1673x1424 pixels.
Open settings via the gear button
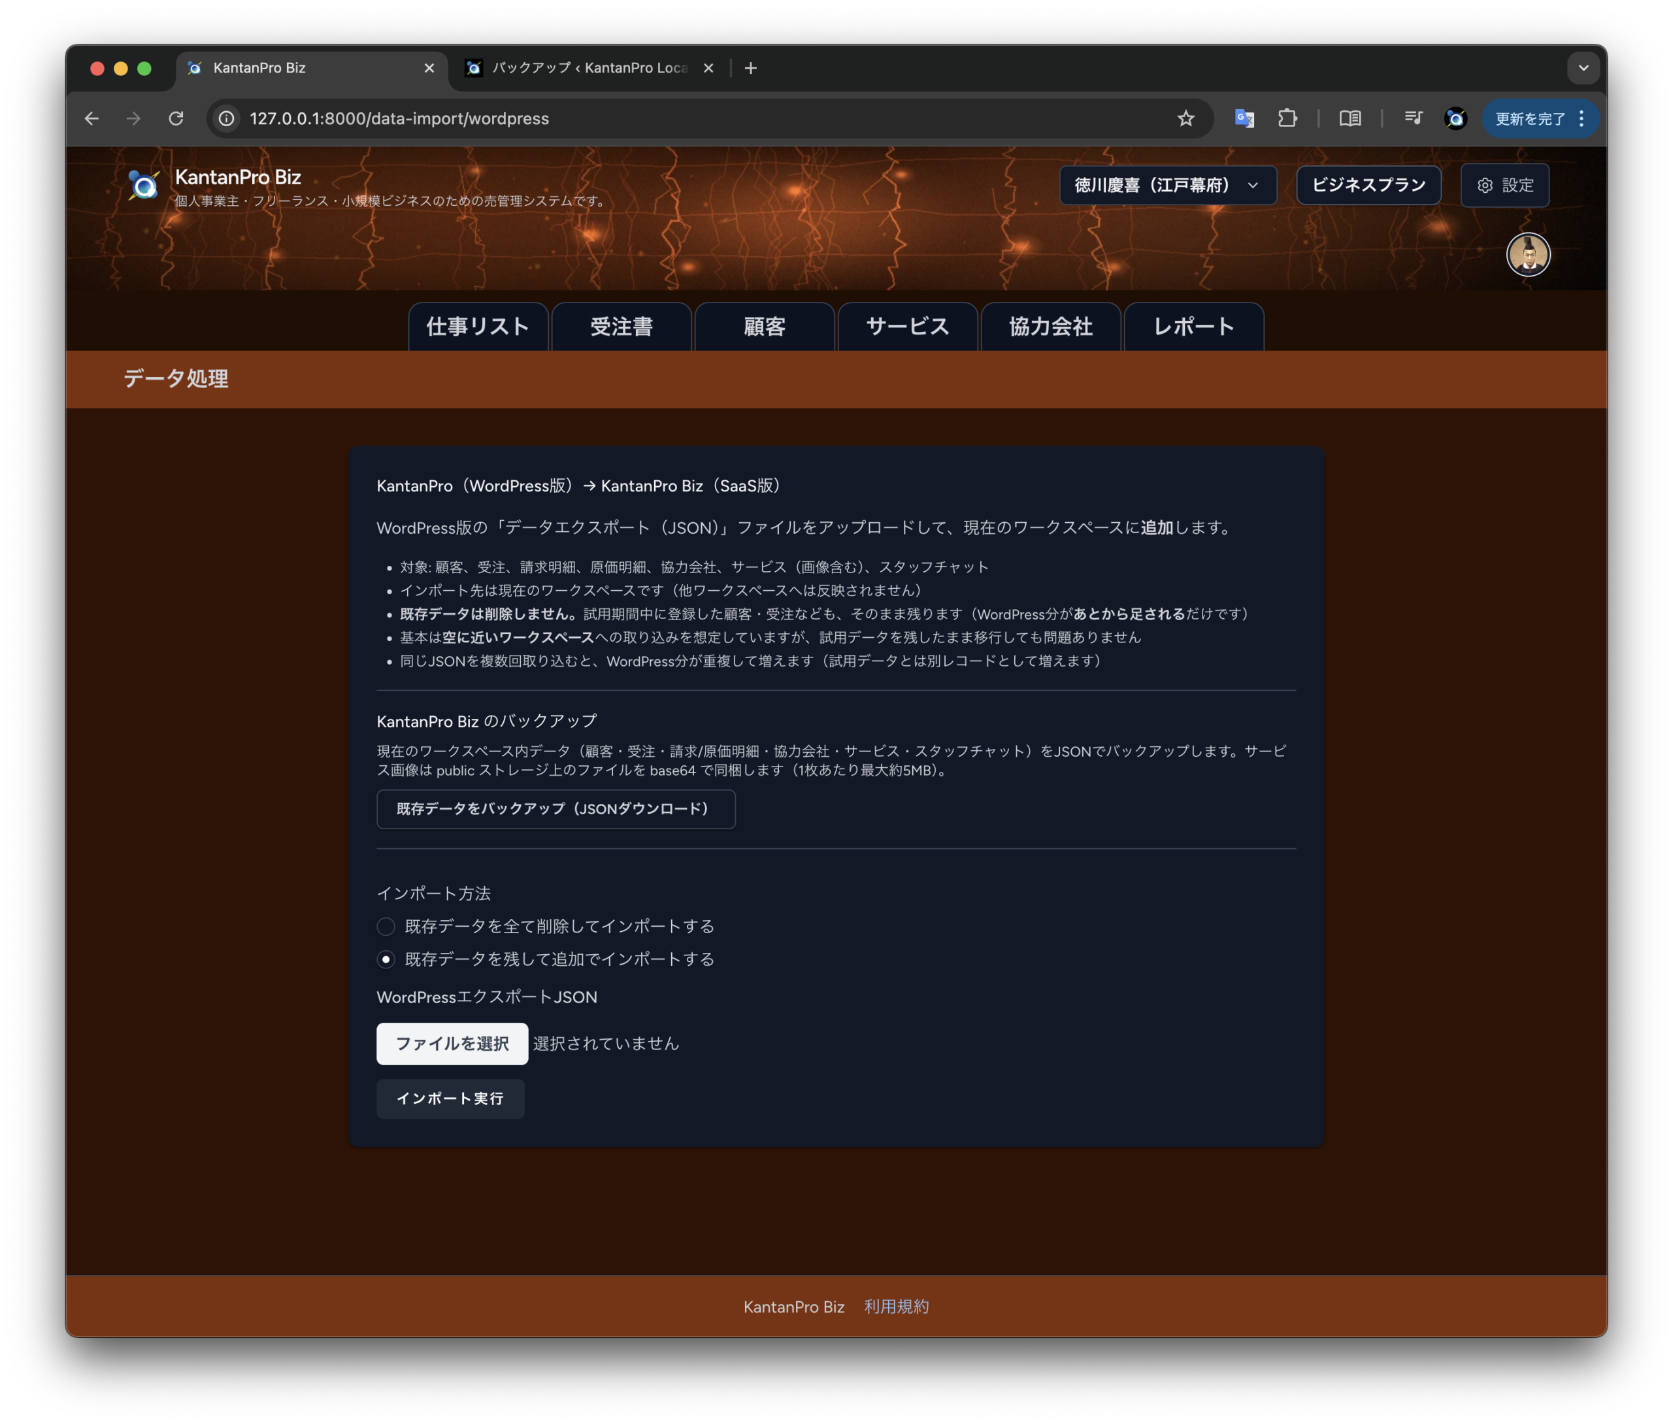point(1504,186)
